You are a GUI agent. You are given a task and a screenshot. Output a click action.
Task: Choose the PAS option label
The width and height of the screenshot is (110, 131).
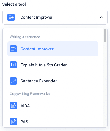24,122
